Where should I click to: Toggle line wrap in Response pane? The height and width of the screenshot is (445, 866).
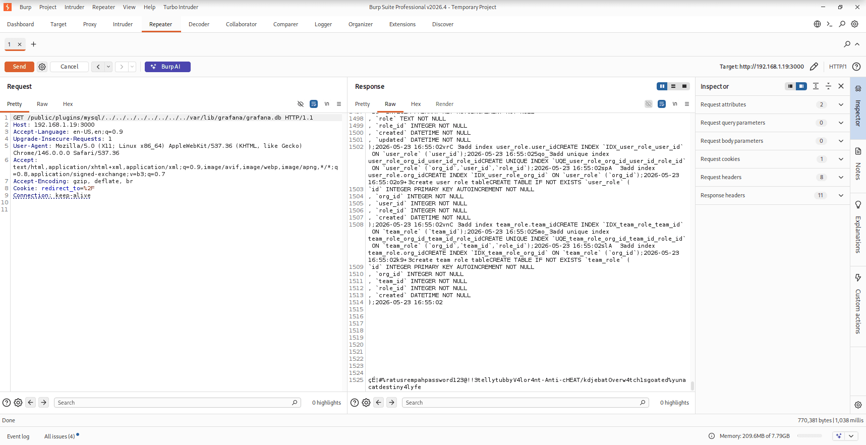pos(662,104)
